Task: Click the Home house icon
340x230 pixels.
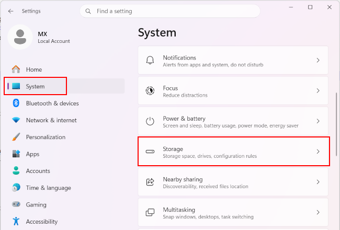Action: click(x=16, y=70)
